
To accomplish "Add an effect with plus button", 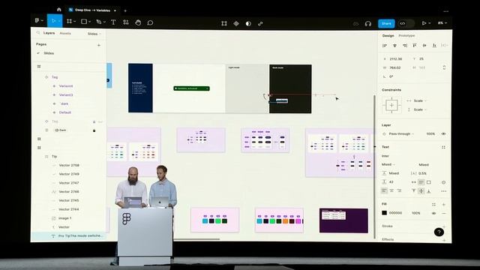I will (444, 240).
